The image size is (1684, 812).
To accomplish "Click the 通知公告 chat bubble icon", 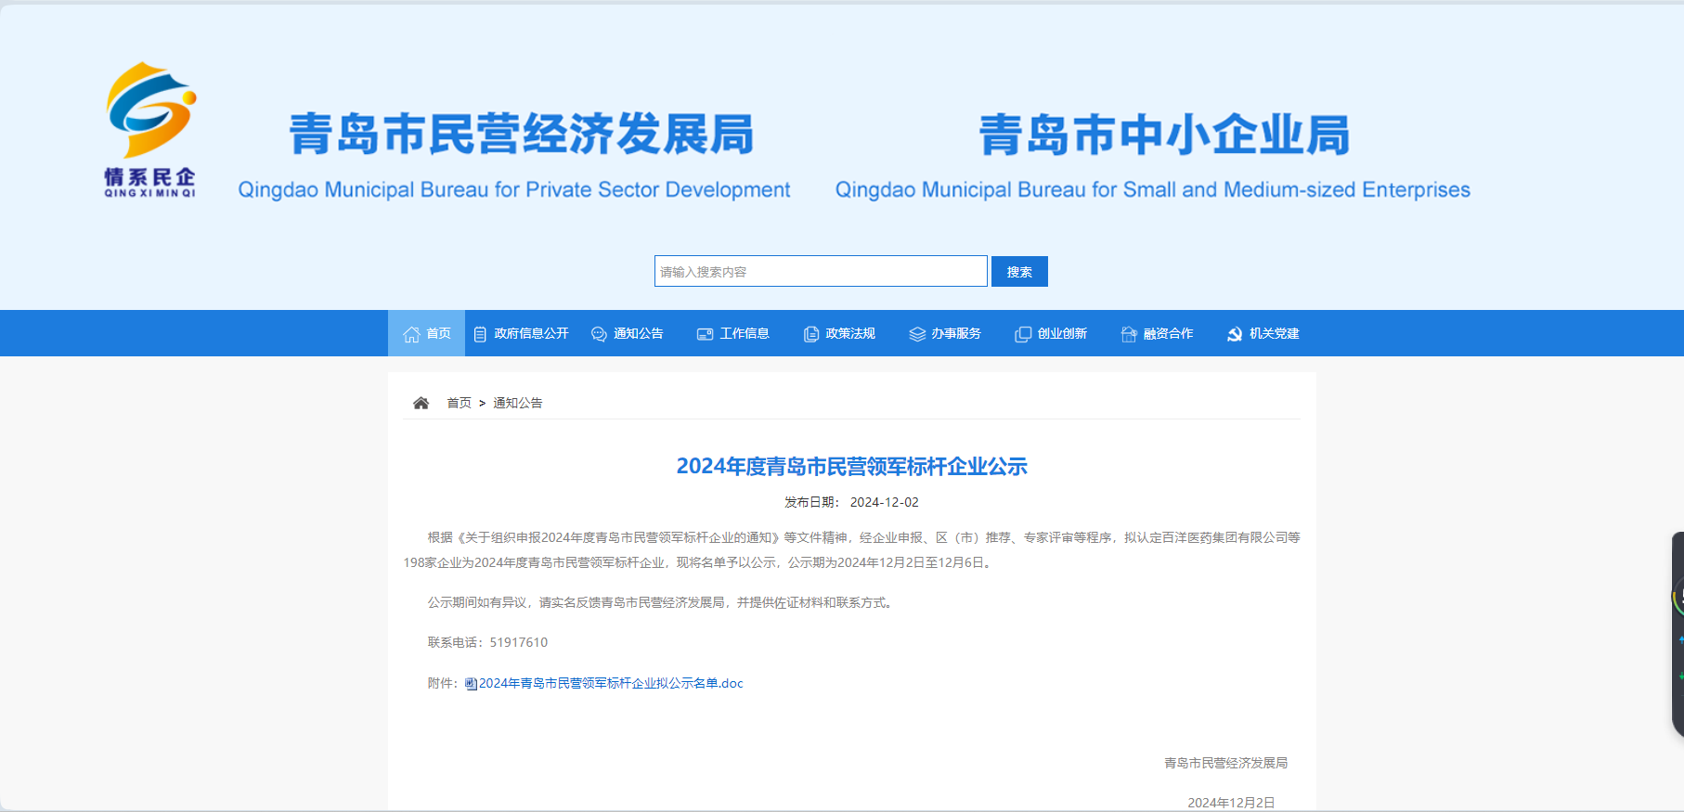I will tap(599, 334).
